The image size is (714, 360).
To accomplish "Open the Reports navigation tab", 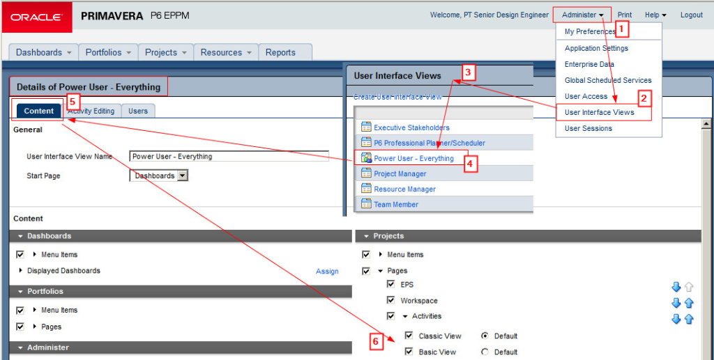I will 285,52.
